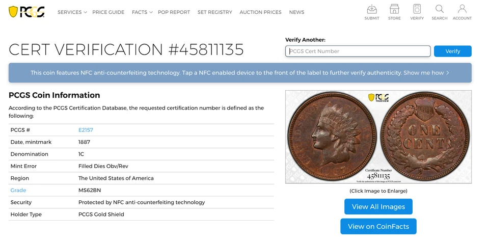Screen dimensions: 489x241
Task: Enlarge the coin TrueView image
Action: coord(378,137)
